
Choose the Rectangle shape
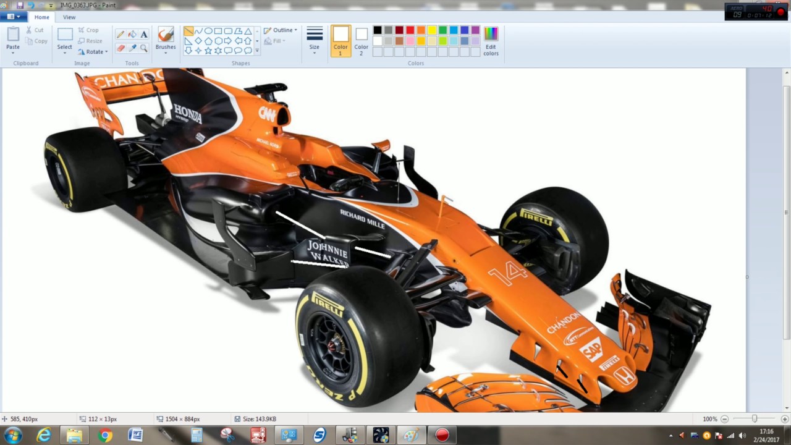pyautogui.click(x=218, y=31)
